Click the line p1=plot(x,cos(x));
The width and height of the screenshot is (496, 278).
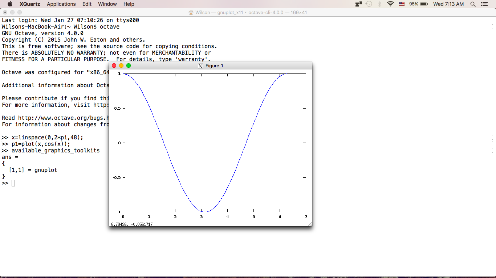point(41,144)
